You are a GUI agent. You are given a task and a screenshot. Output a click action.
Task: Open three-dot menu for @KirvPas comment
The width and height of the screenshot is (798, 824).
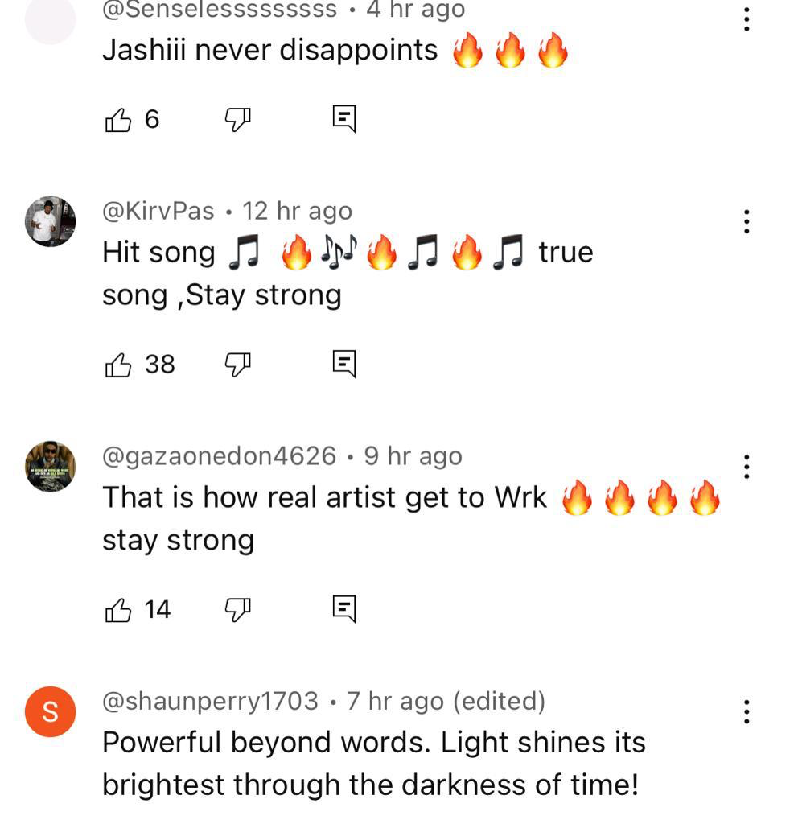click(x=747, y=221)
